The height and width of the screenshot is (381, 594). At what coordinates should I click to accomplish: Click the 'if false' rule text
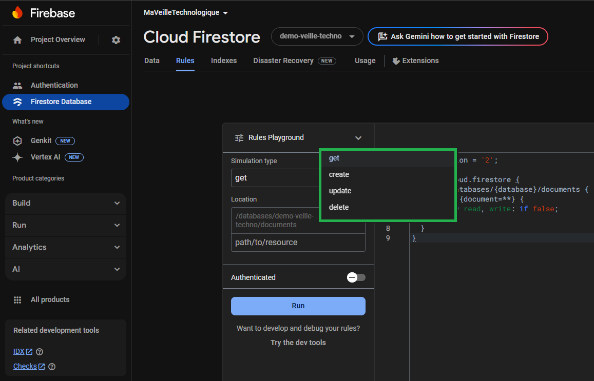point(537,209)
